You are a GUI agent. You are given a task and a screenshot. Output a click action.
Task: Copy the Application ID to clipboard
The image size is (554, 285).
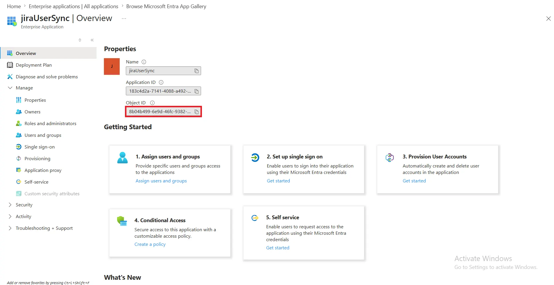pyautogui.click(x=196, y=91)
